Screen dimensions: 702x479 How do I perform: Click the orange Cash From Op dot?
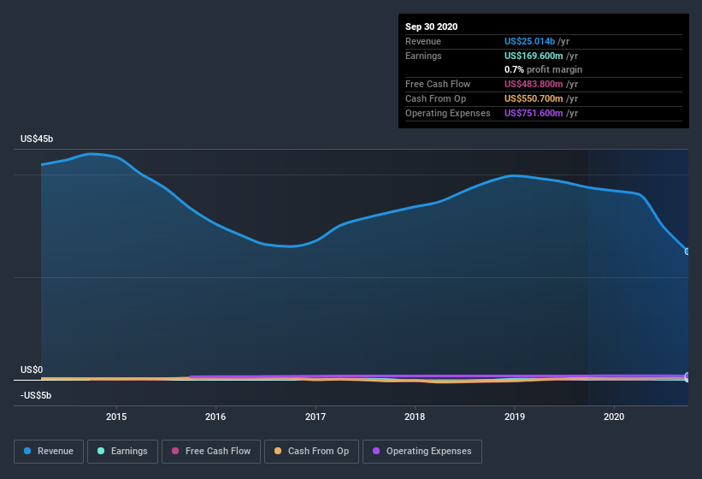(278, 451)
